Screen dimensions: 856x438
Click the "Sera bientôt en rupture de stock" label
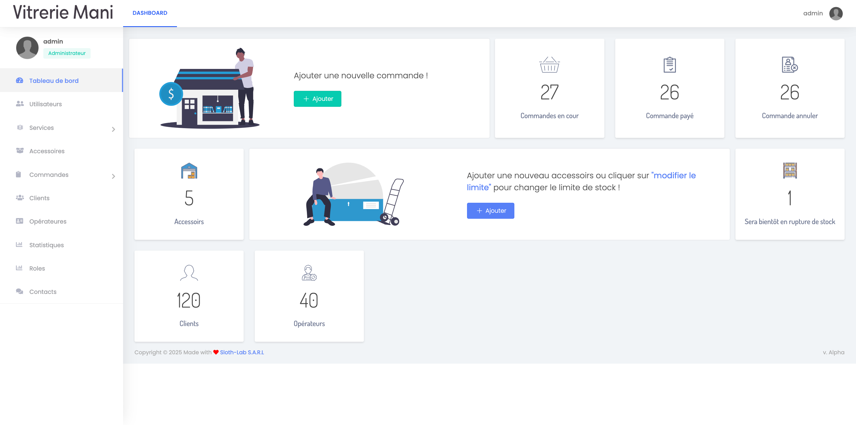point(790,222)
